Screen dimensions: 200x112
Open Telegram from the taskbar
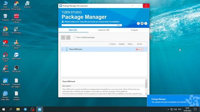(x=25, y=109)
